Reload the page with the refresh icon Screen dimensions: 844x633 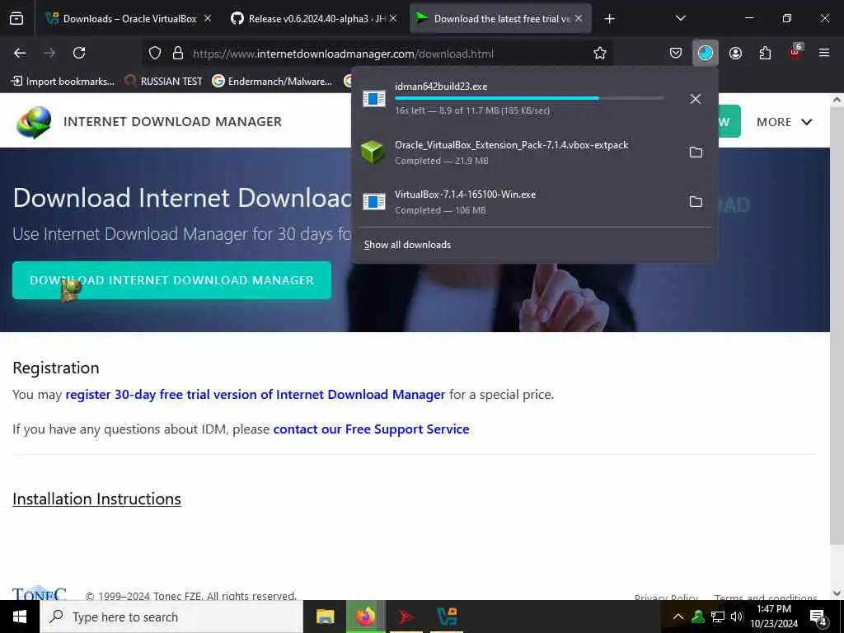(79, 53)
